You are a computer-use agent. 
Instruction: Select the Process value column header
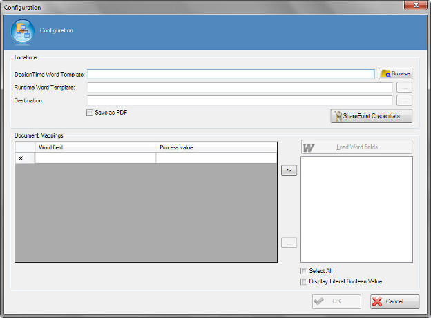point(216,147)
